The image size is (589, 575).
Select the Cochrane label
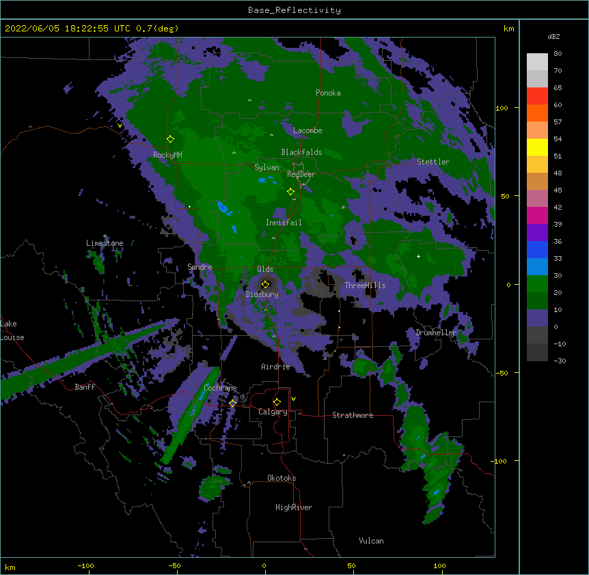point(220,388)
